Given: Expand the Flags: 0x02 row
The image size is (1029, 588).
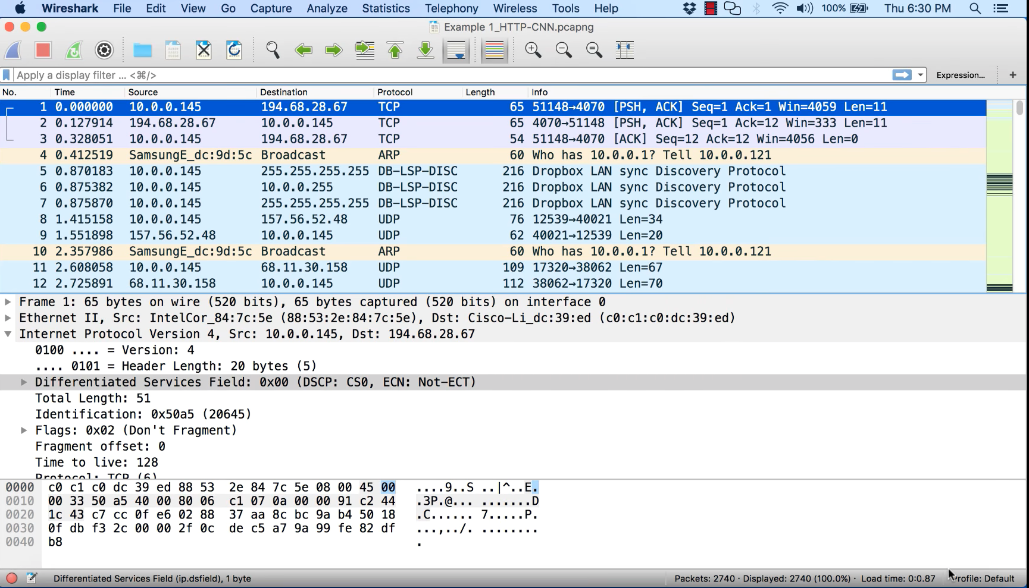Looking at the screenshot, I should tap(24, 430).
